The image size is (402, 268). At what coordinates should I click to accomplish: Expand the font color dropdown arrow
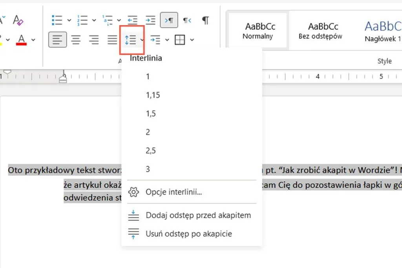click(33, 40)
